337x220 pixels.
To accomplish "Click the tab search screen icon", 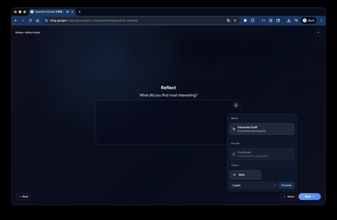I will coord(278,20).
